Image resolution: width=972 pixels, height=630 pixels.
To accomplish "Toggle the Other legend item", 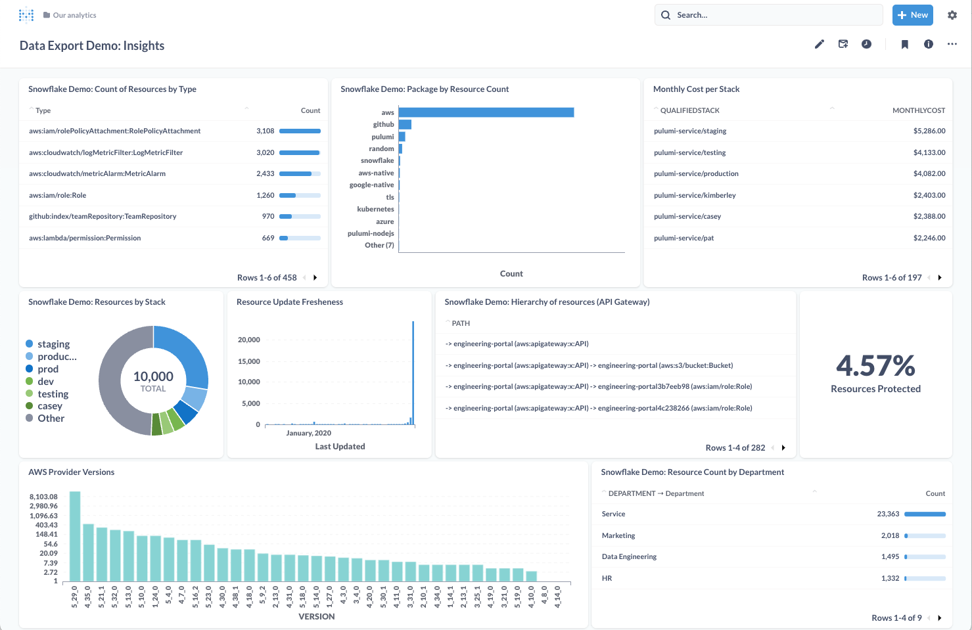I will 51,418.
